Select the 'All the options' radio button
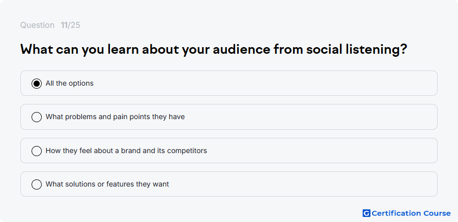The width and height of the screenshot is (458, 222). (37, 84)
